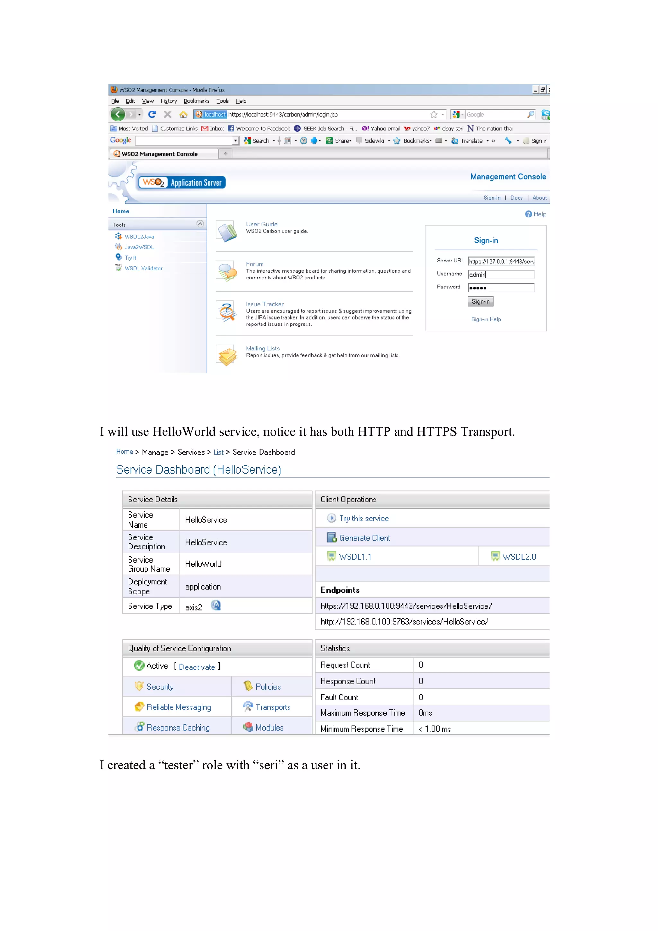Click the Sign-in button in login box
Viewport: 658px width, 931px height.
480,301
